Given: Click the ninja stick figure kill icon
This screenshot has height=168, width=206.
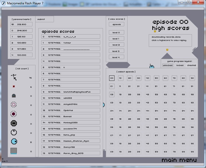Looking at the screenshot, I should coord(14,77).
